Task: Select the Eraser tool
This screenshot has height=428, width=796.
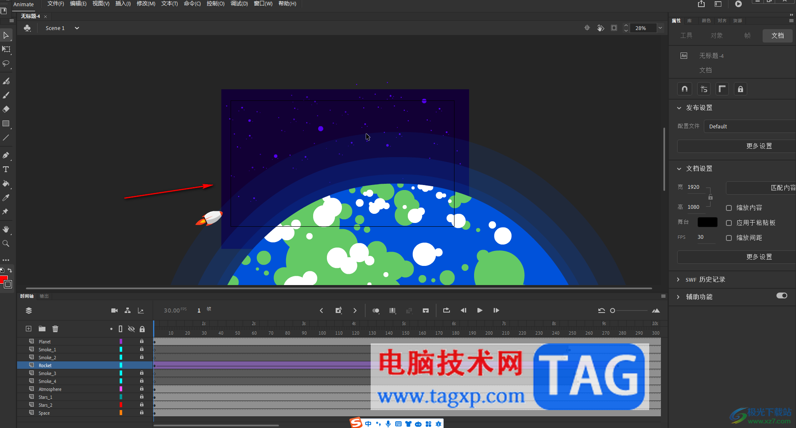Action: click(6, 109)
